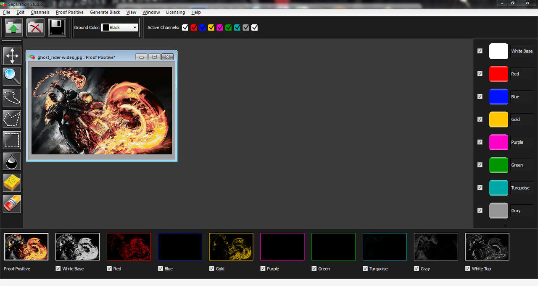Open the Proof Positive menu

click(70, 12)
